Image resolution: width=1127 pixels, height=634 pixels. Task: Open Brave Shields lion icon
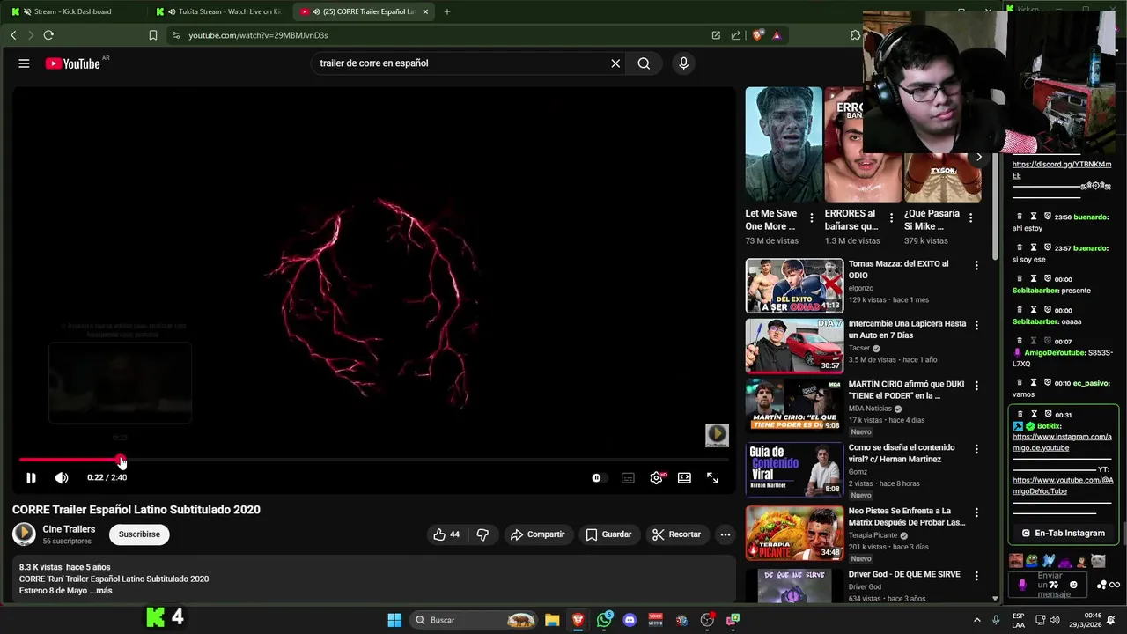[x=758, y=35]
